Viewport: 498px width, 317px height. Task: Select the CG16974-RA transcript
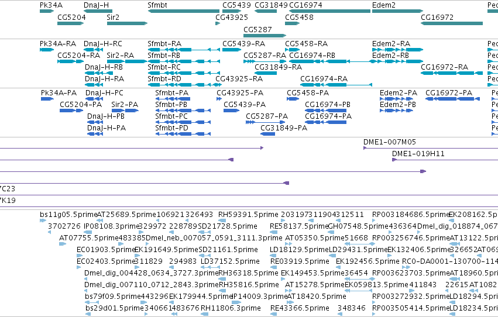[336, 85]
